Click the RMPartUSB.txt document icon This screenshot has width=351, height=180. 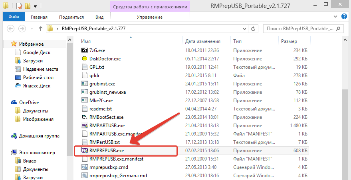[x=84, y=142]
